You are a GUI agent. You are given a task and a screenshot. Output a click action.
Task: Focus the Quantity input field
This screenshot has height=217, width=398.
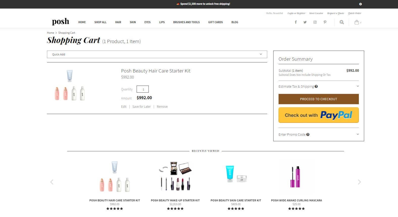(x=143, y=89)
